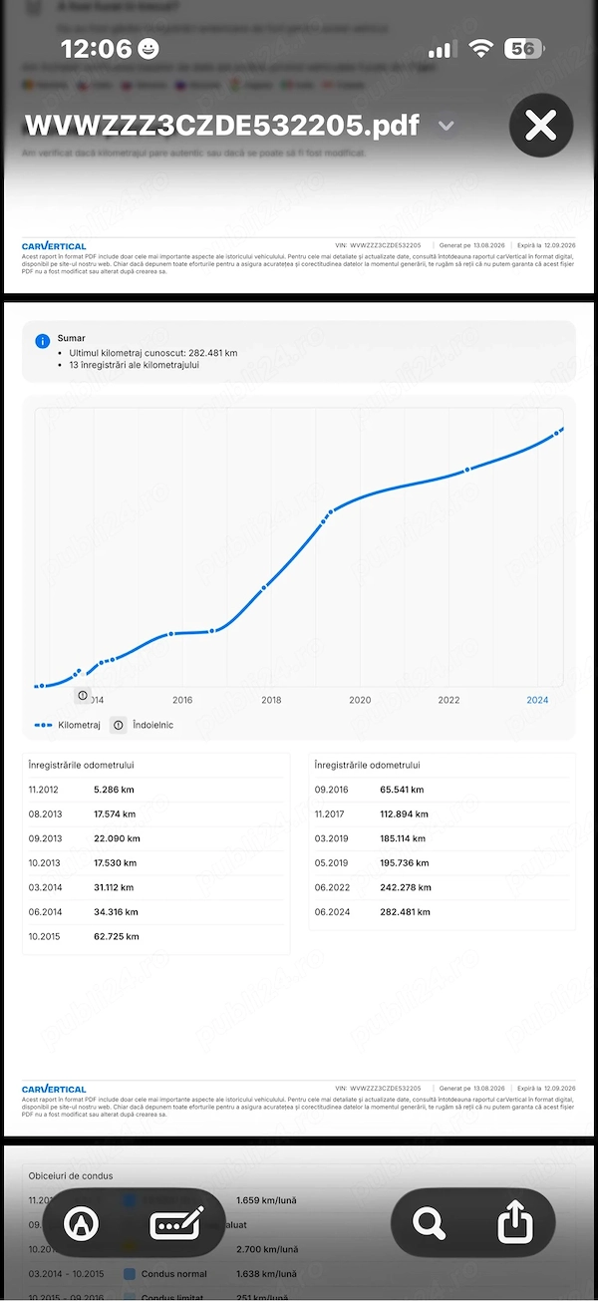Select the 2018 label on chart axis
Screen dimensions: 598x1301
tap(271, 700)
